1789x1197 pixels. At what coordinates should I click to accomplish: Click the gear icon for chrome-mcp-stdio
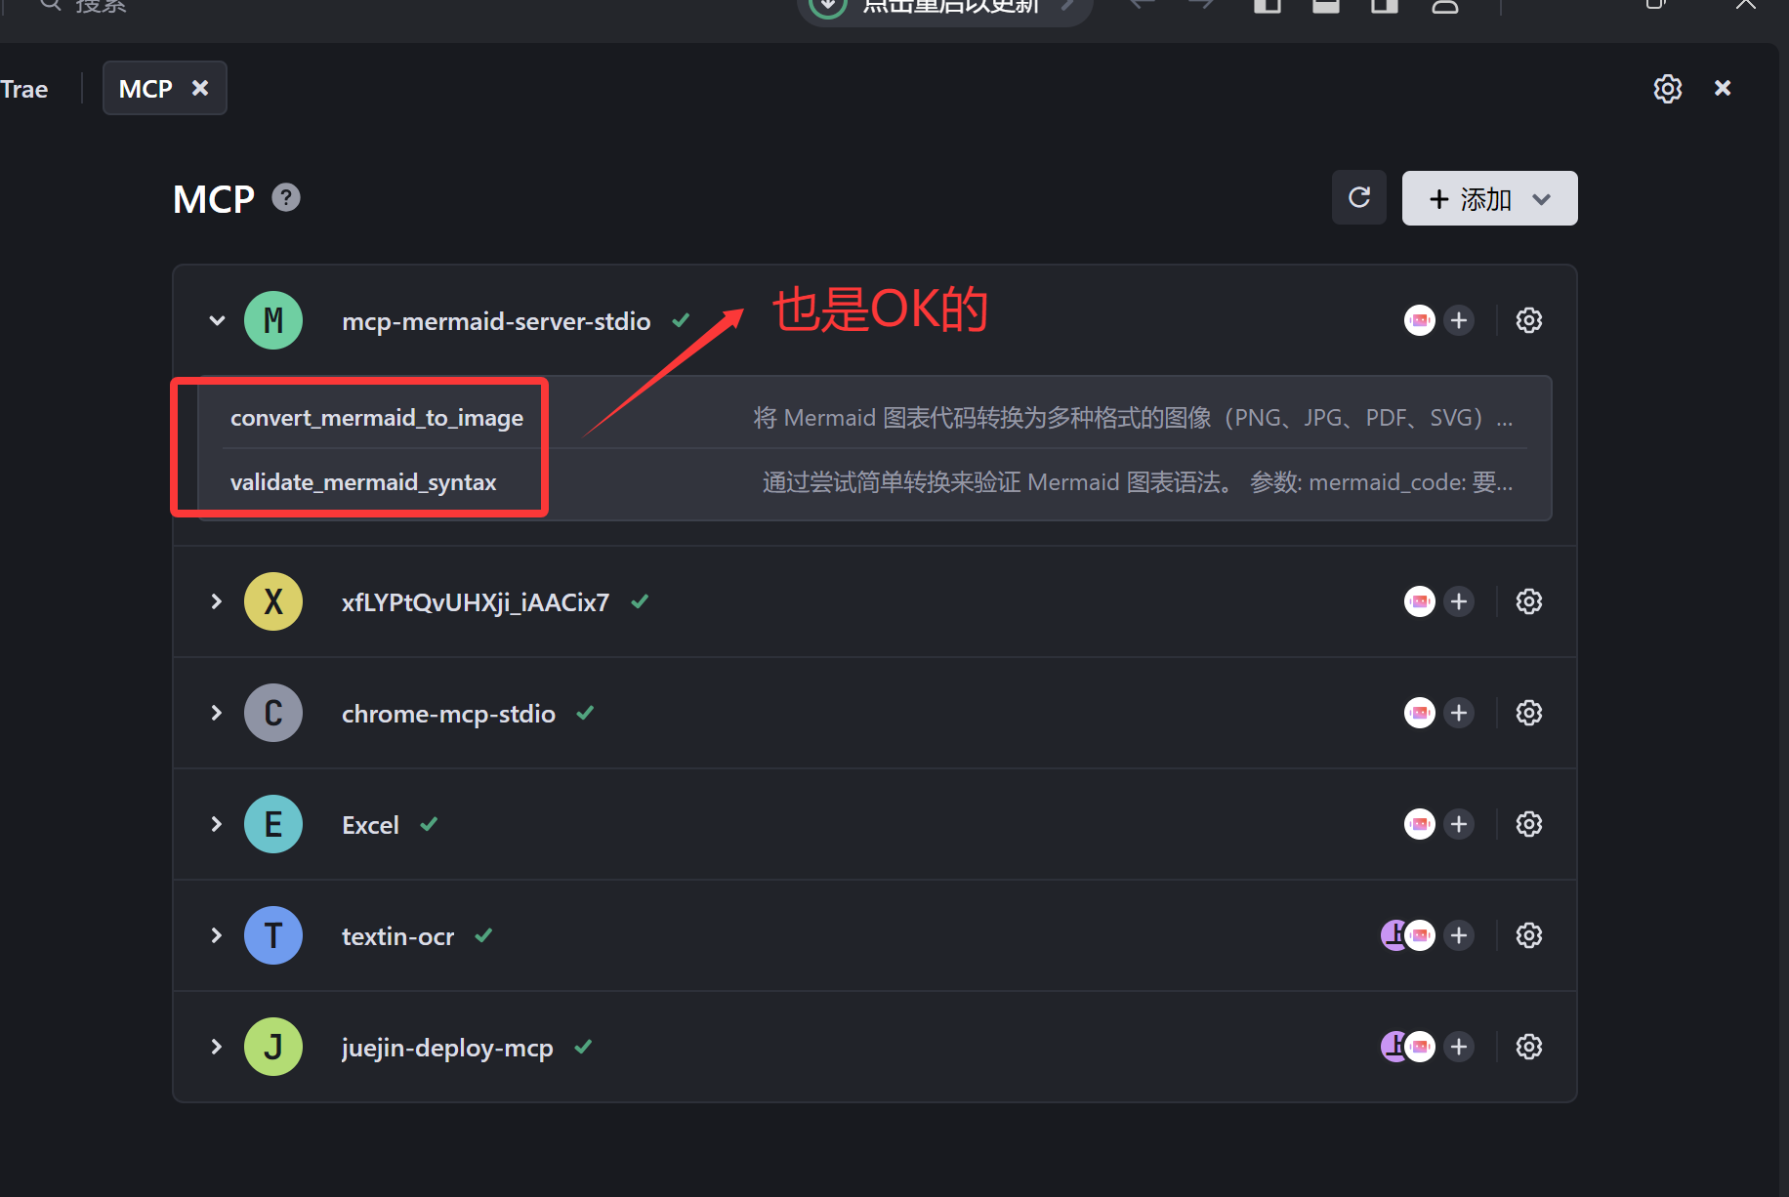(x=1528, y=713)
